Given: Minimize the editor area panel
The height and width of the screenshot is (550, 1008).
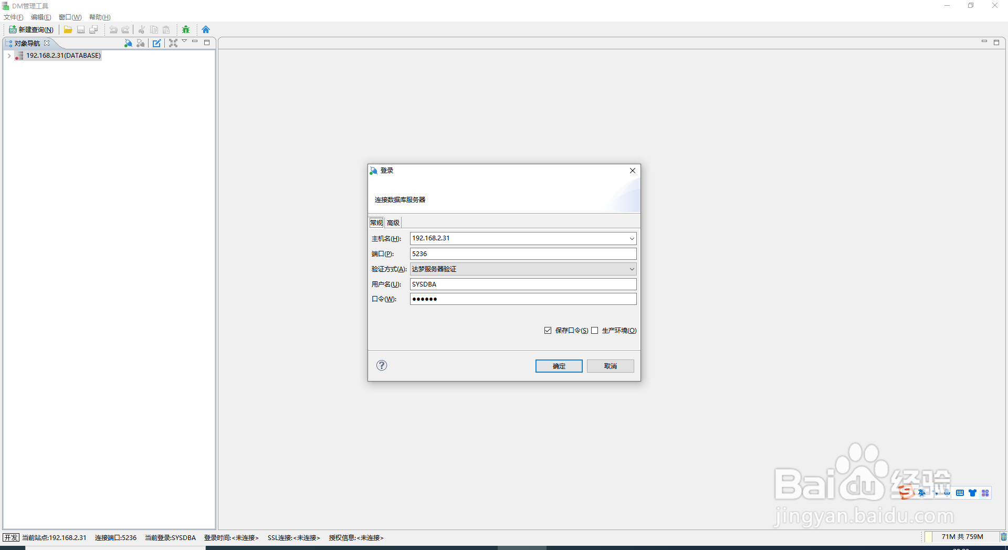Looking at the screenshot, I should 984,41.
